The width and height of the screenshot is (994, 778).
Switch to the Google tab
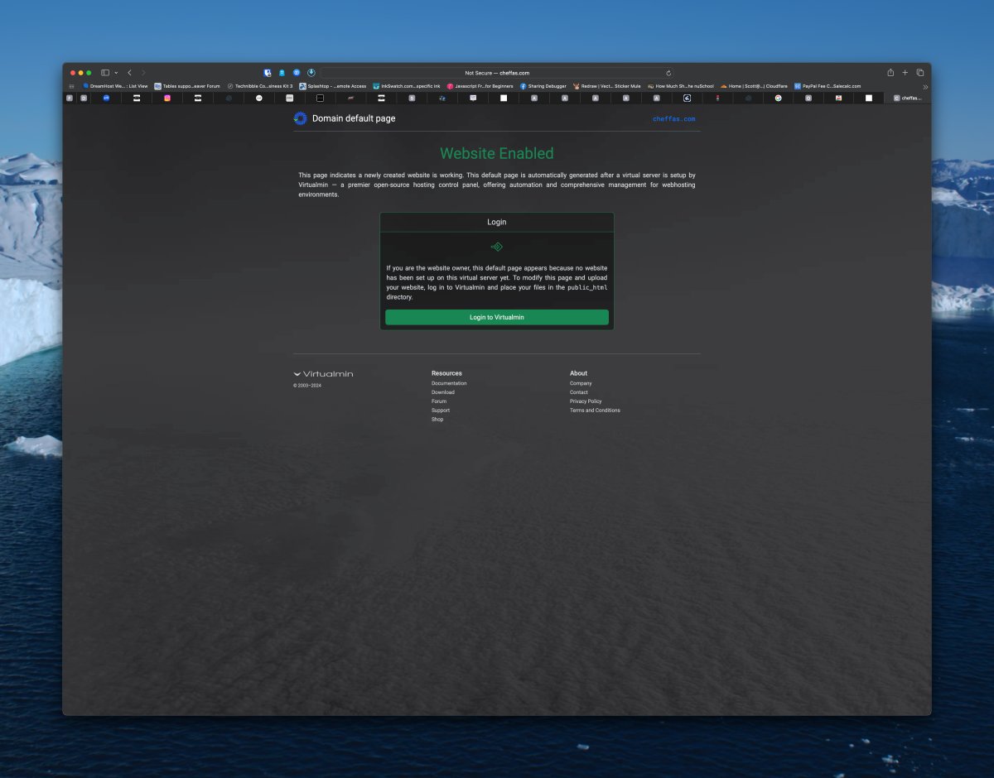tap(778, 98)
